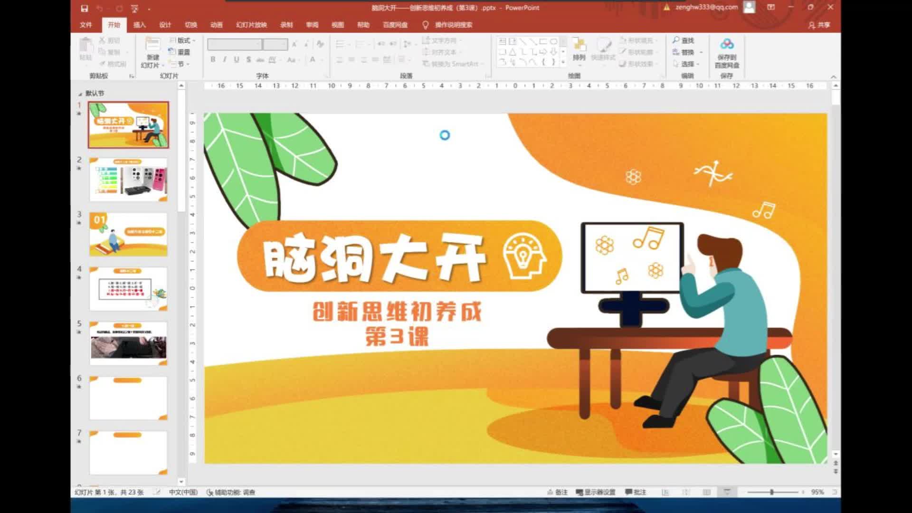Switch to the Insert (插入) tab
The height and width of the screenshot is (513, 912).
pos(139,25)
